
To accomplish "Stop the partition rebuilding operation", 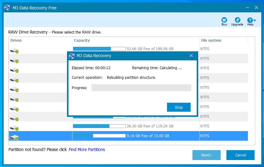I will pos(179,107).
